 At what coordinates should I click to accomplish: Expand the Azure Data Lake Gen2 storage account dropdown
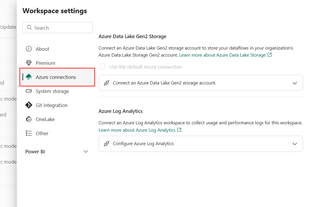point(295,83)
